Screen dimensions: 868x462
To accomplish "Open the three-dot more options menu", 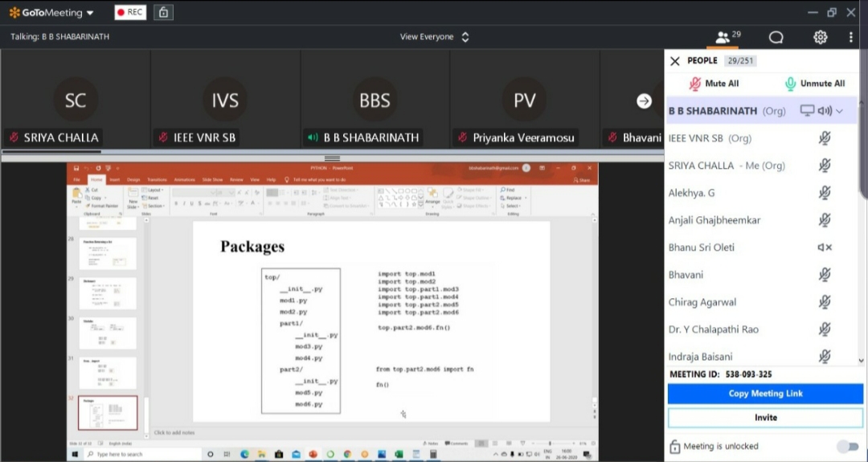I will click(x=850, y=37).
